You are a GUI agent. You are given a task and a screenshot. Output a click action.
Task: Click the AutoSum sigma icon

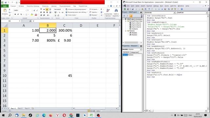101,10
